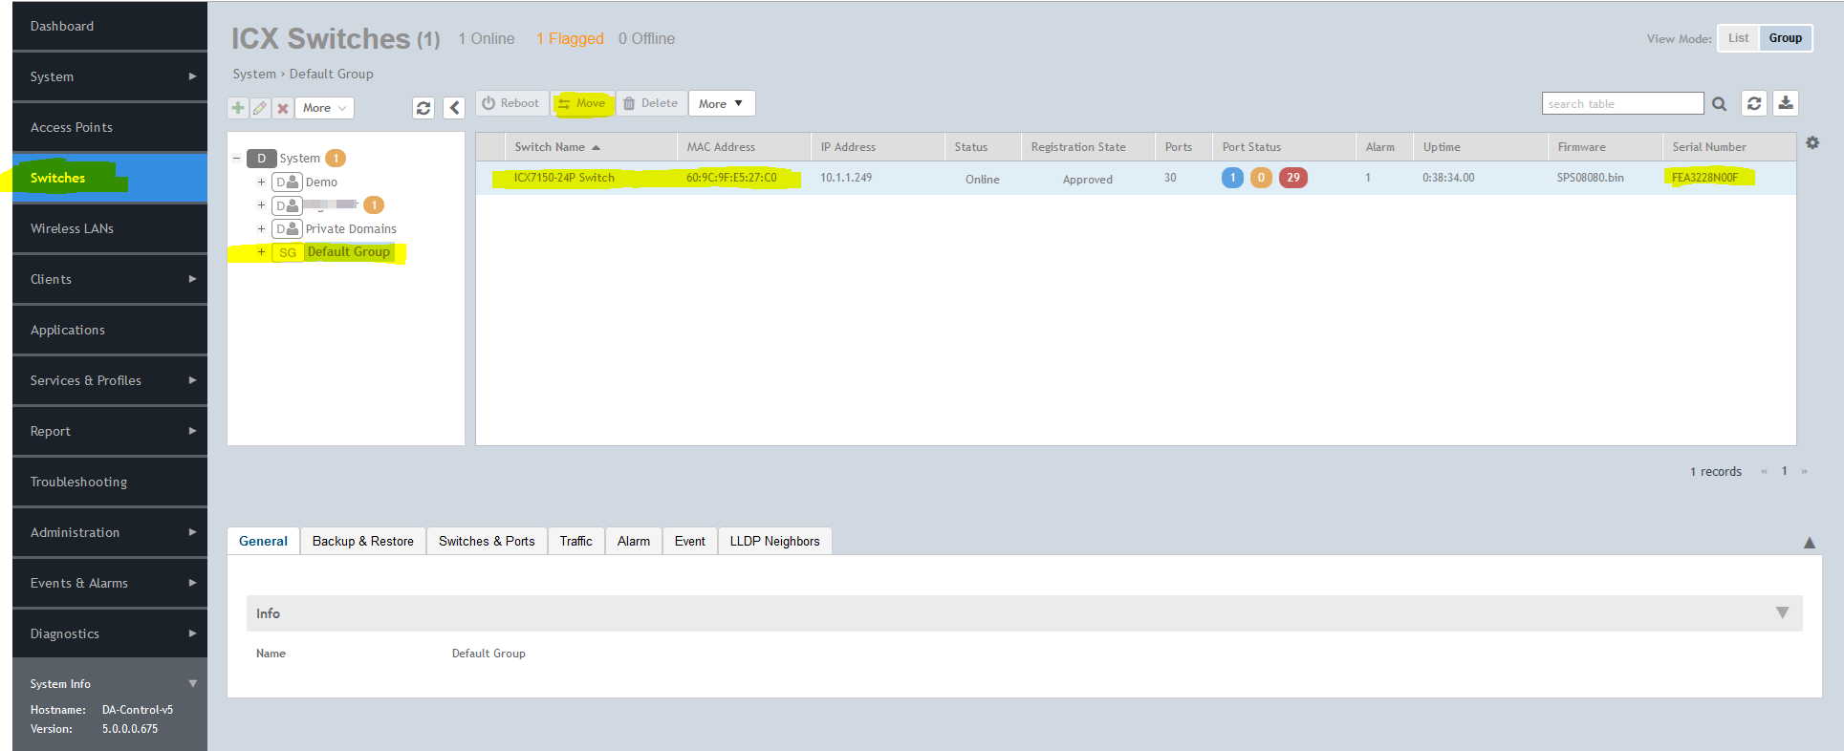Click the green plus add group icon
The image size is (1844, 751).
tap(238, 108)
